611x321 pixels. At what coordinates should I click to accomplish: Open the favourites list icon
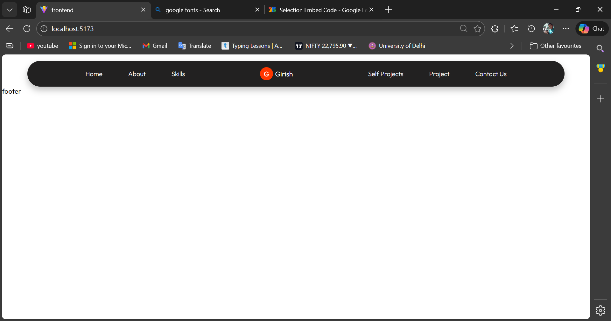tap(514, 29)
